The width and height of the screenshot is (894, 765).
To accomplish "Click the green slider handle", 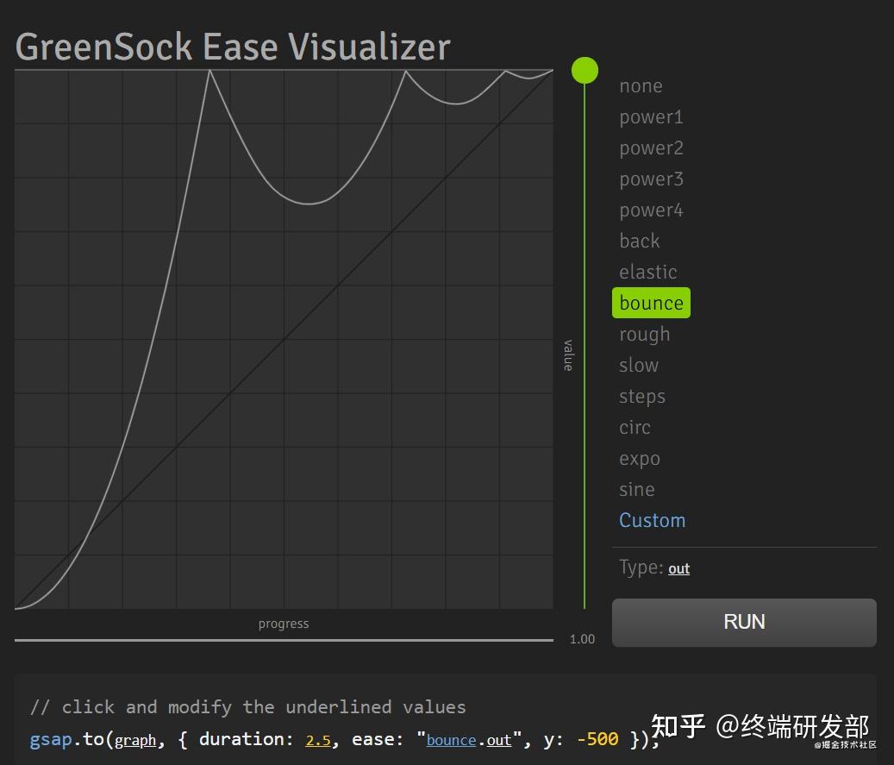I will [585, 70].
